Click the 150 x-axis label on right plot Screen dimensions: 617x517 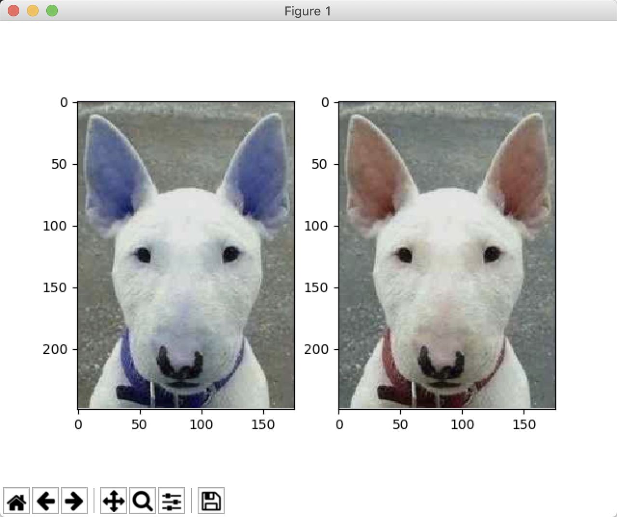(x=524, y=425)
